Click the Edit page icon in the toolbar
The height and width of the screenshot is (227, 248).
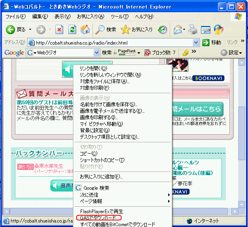(x=205, y=30)
